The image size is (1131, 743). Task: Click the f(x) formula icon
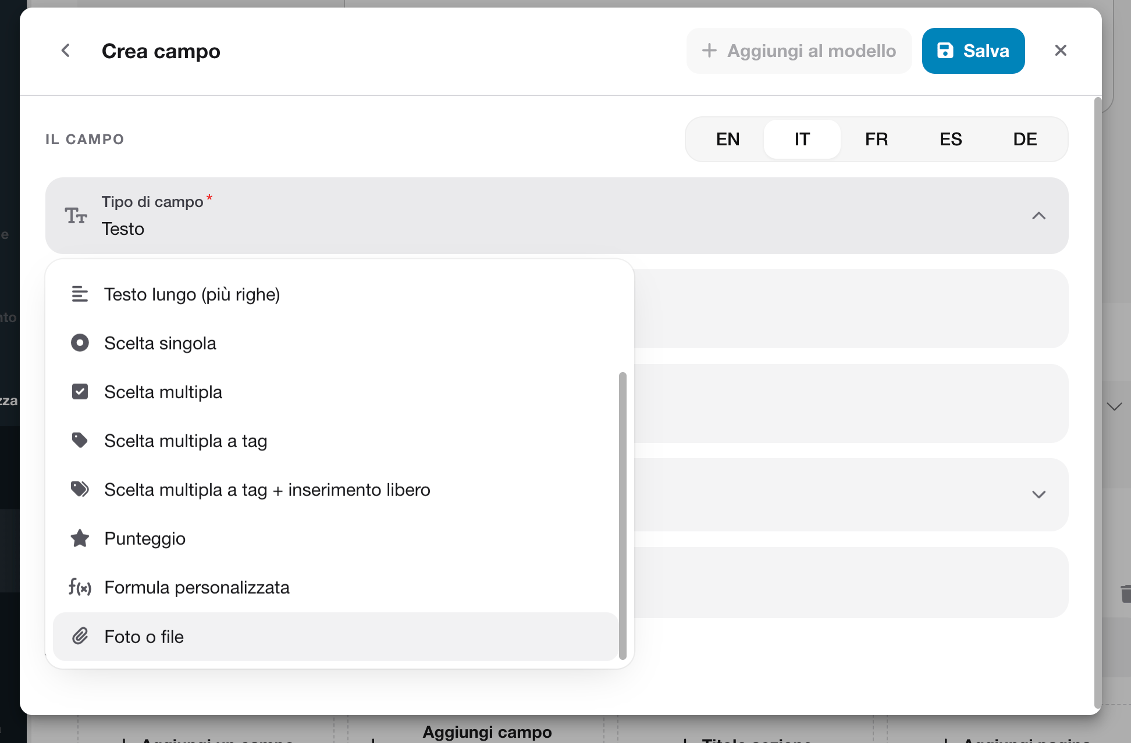[x=80, y=587]
